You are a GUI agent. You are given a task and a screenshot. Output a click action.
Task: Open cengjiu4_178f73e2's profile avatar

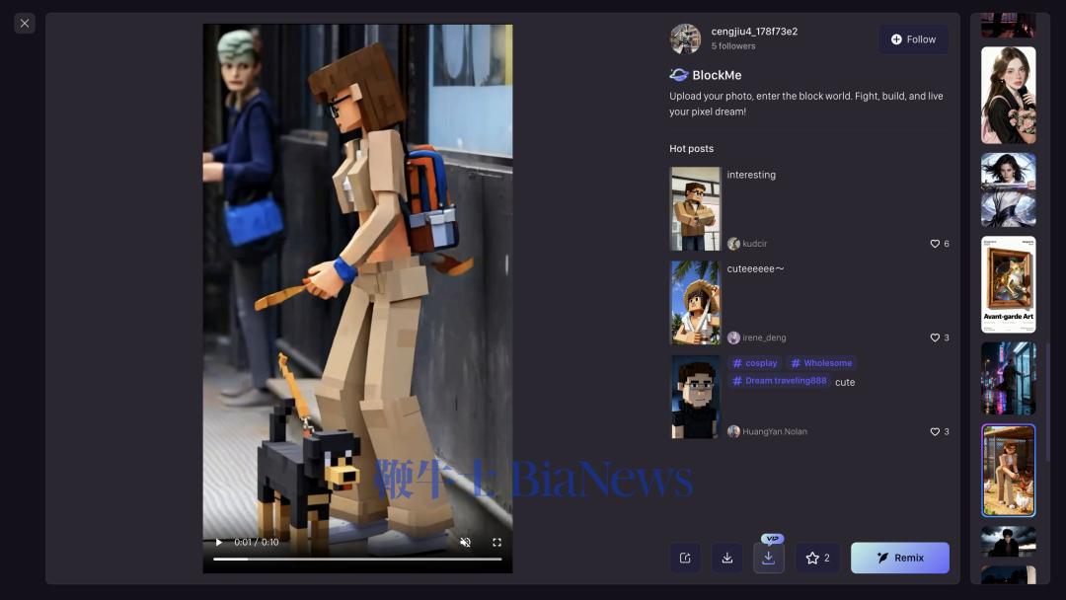click(685, 38)
